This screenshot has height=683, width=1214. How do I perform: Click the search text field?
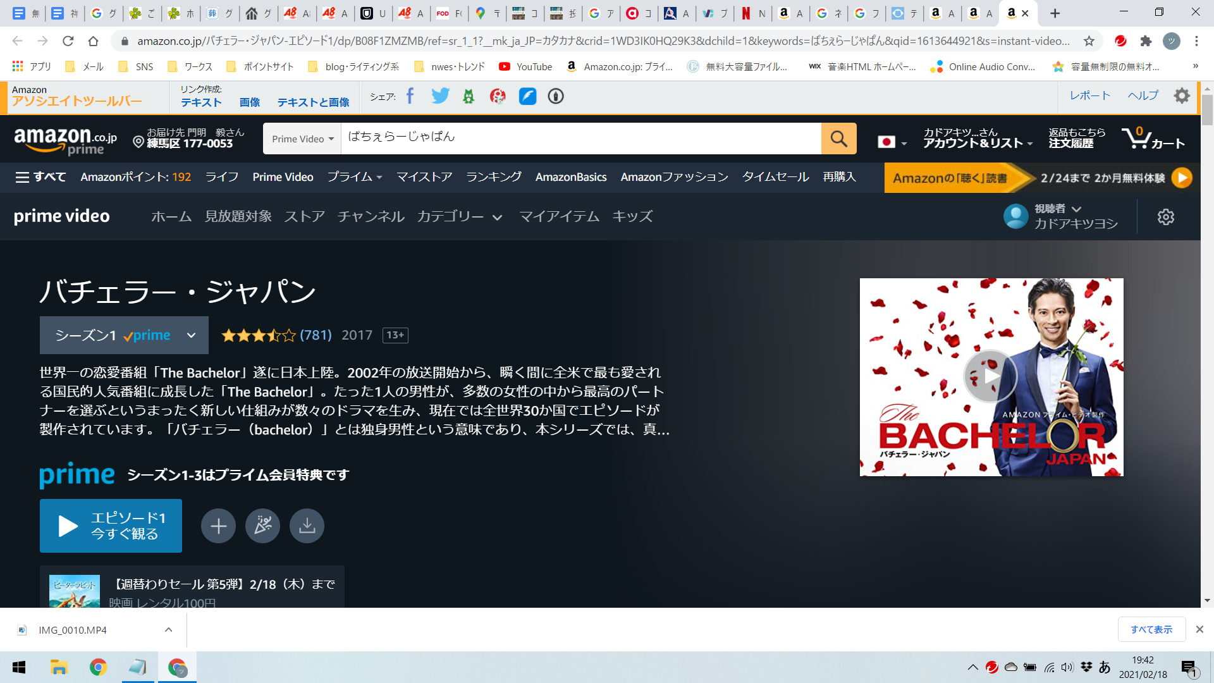tap(580, 138)
